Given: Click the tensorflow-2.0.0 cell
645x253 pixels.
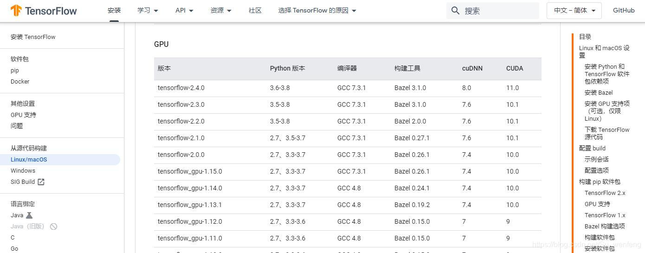Looking at the screenshot, I should 181,155.
